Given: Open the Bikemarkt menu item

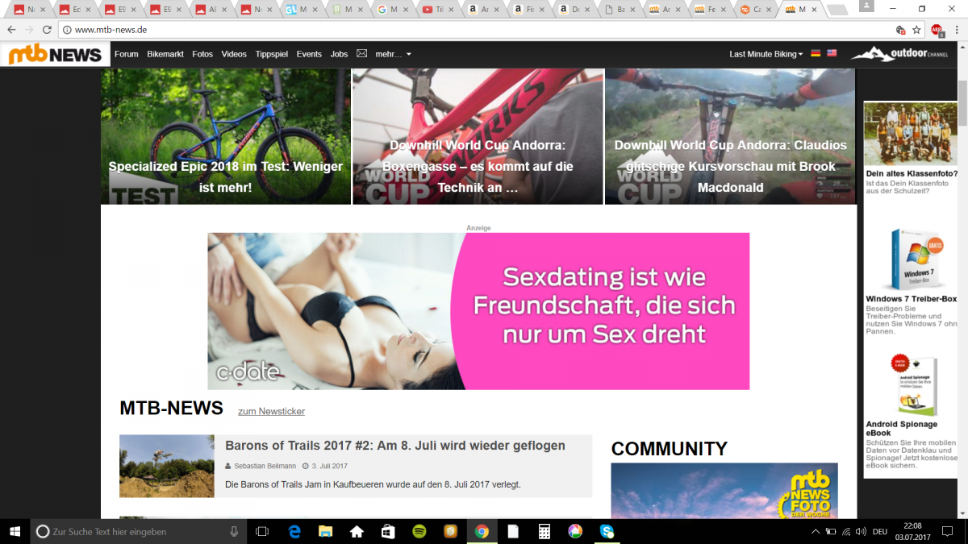Looking at the screenshot, I should click(x=165, y=54).
